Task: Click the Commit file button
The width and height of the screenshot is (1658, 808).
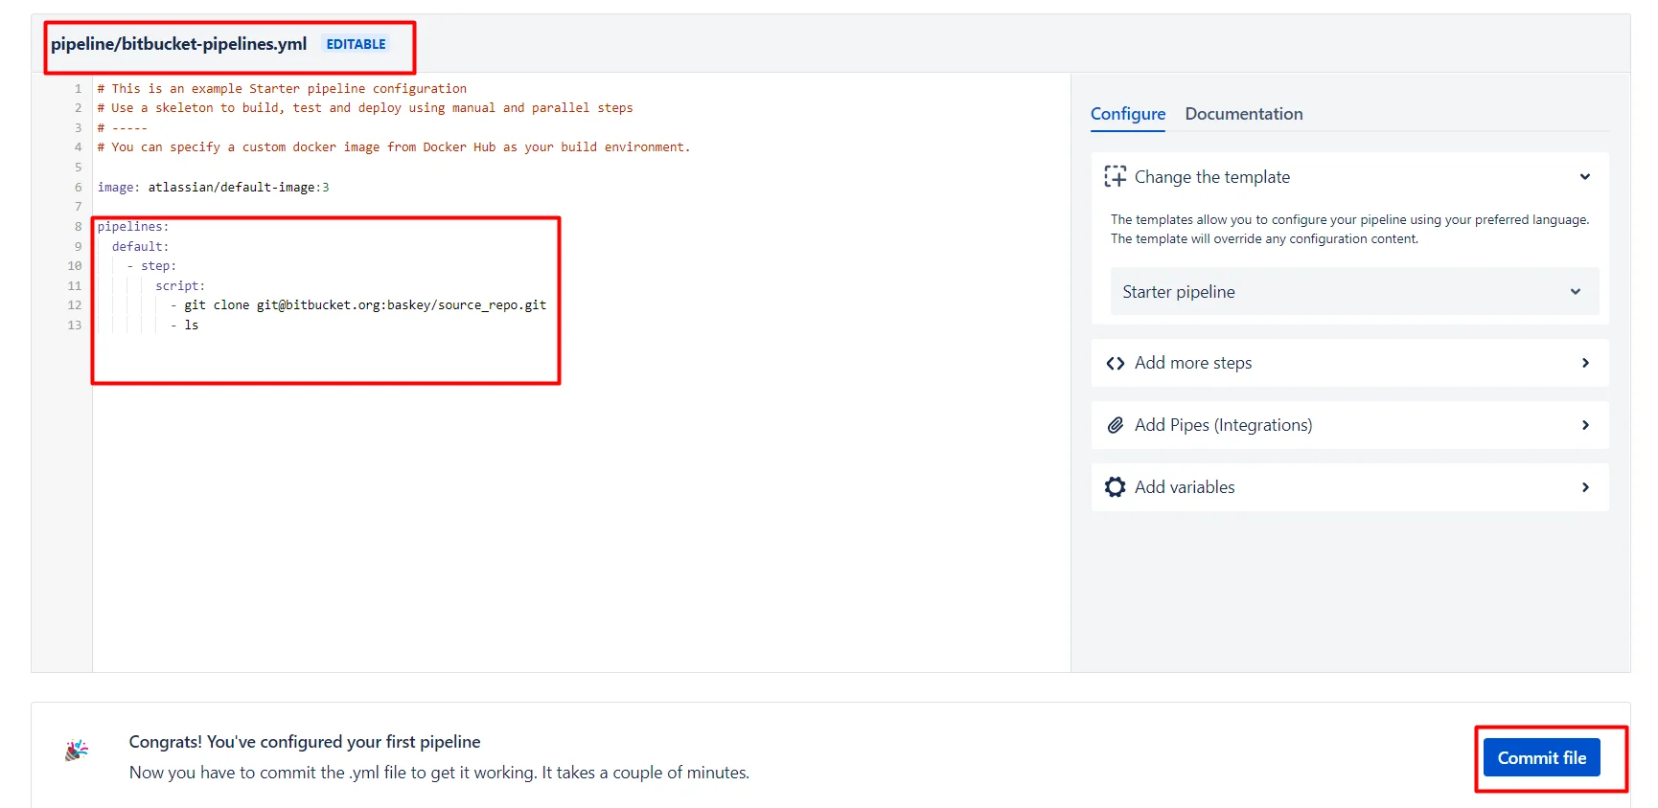Action: (1541, 757)
